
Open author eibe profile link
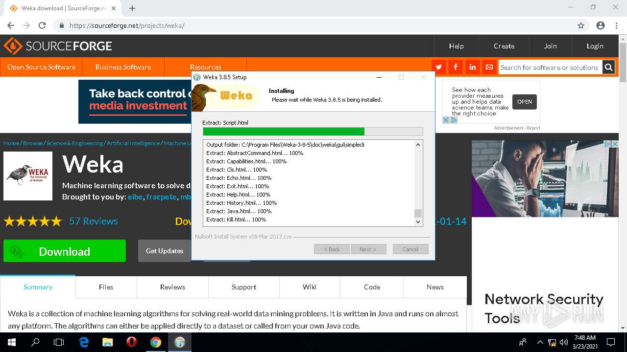[135, 197]
